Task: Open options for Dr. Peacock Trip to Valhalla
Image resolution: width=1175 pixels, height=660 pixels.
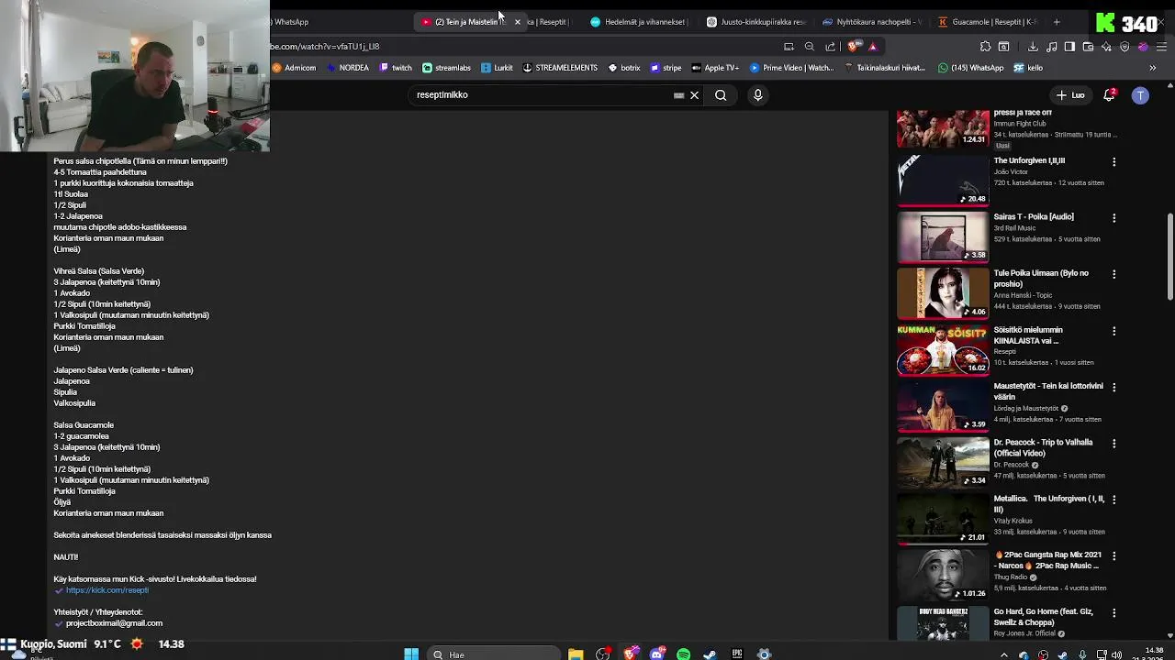Action: click(x=1114, y=444)
